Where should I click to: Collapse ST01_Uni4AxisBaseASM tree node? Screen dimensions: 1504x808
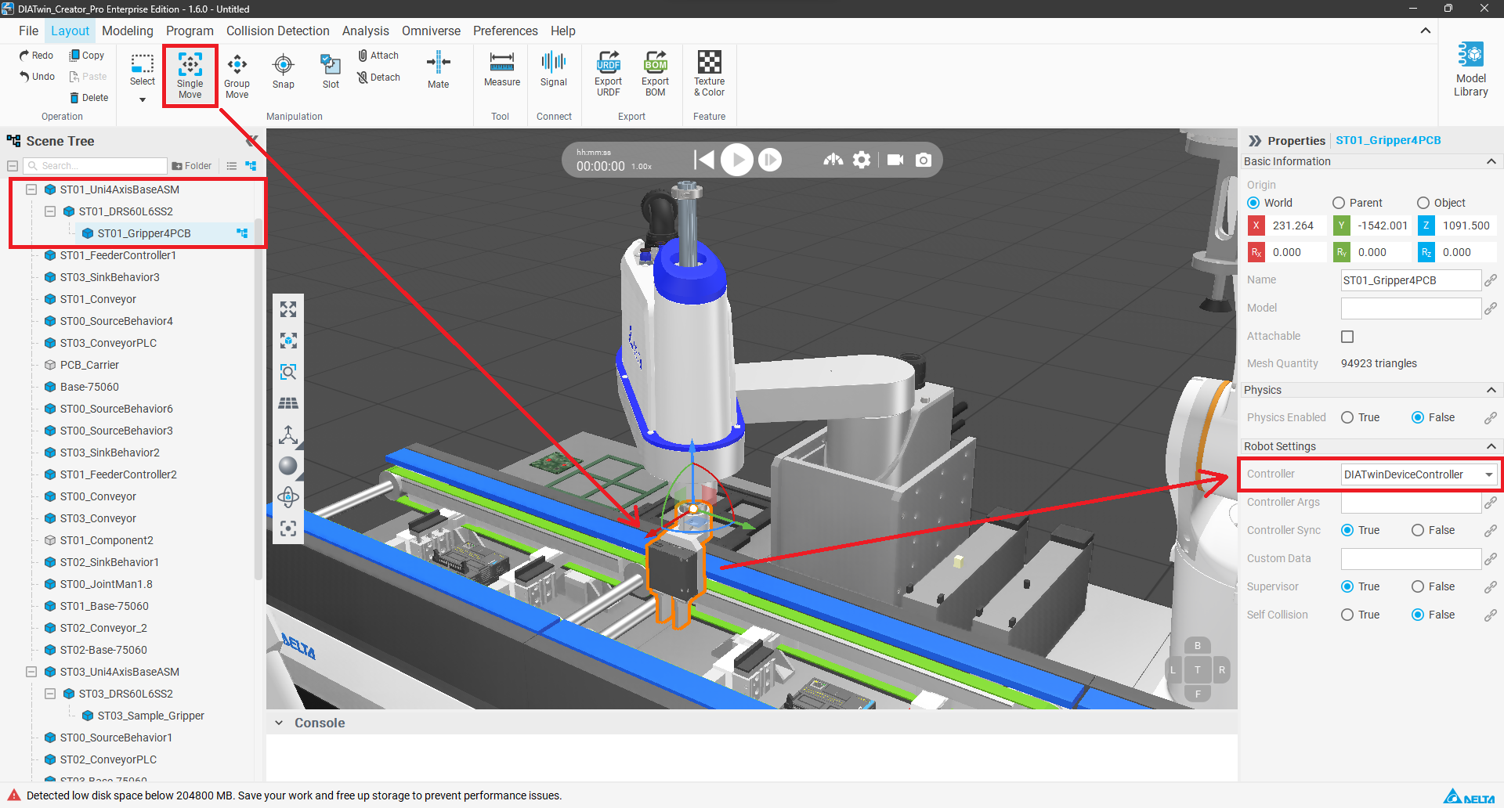click(31, 189)
